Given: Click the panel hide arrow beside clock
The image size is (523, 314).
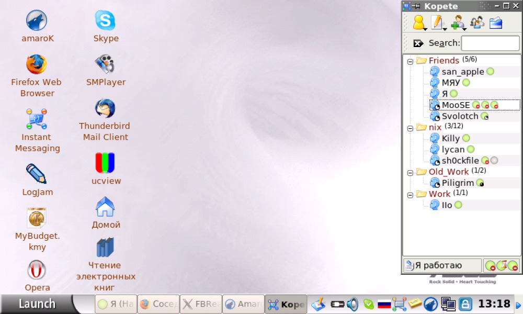Looking at the screenshot, I should pos(518,305).
